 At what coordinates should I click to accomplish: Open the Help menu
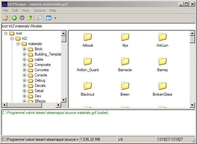point(53,10)
